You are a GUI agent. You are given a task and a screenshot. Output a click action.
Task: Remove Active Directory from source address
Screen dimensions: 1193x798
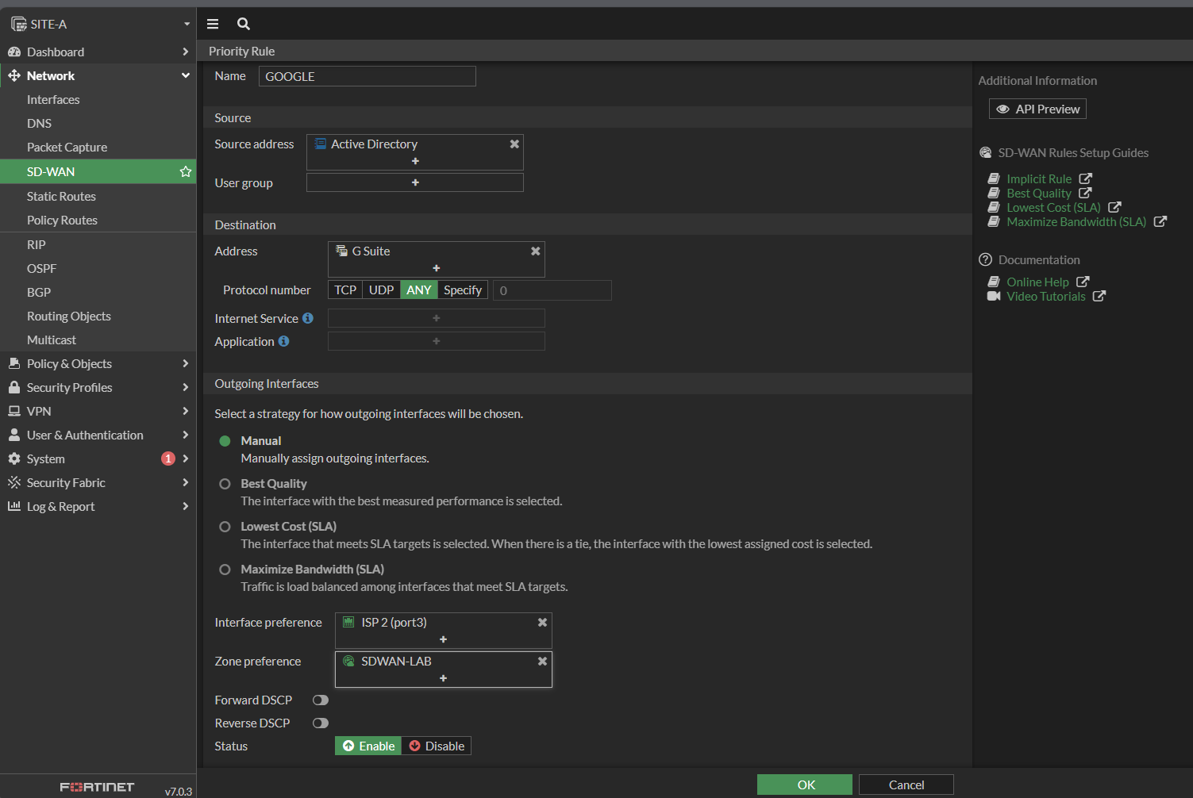coord(514,144)
